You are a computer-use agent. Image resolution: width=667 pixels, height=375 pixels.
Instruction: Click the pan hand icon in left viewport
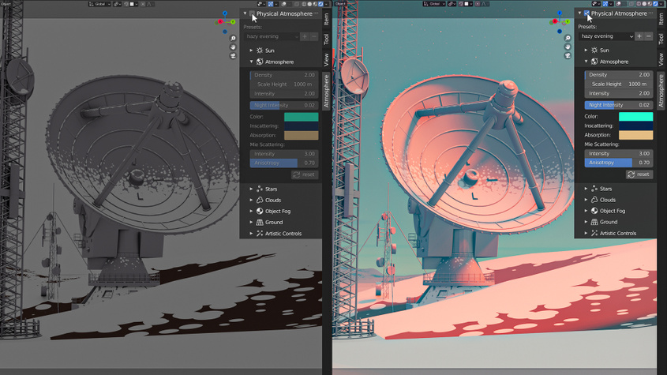point(233,47)
